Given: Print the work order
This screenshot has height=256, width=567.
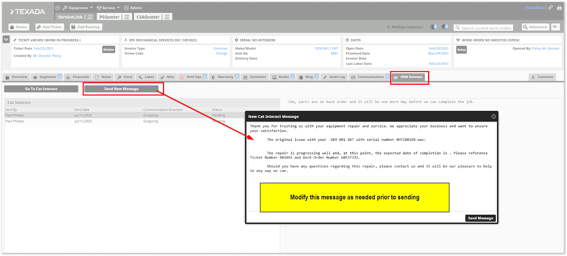Looking at the screenshot, I should pyautogui.click(x=461, y=50).
